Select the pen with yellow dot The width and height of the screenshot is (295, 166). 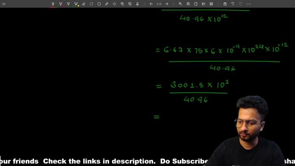(x=76, y=4)
